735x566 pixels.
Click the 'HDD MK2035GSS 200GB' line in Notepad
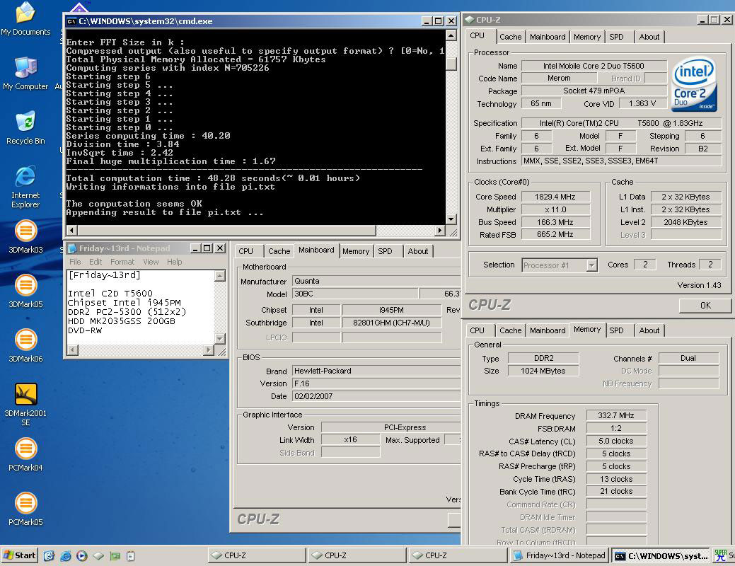pyautogui.click(x=122, y=321)
